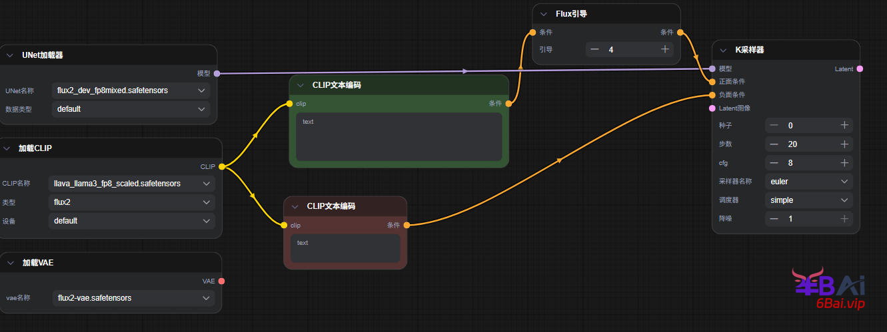Increase the Flux 引导 value with plus

tap(664, 49)
